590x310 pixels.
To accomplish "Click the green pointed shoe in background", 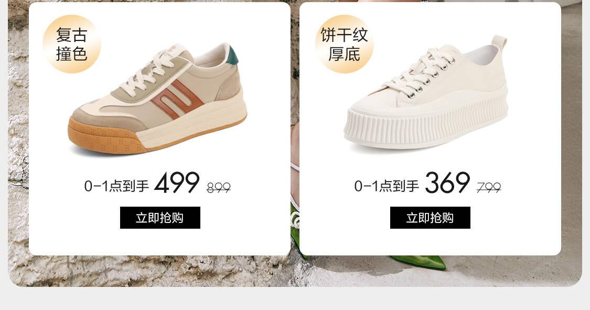I will pyautogui.click(x=417, y=262).
